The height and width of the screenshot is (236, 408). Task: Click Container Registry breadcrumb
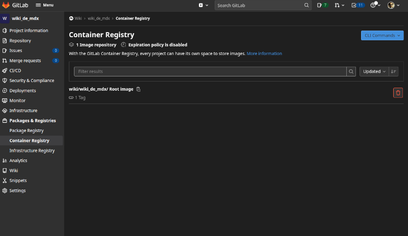point(133,18)
